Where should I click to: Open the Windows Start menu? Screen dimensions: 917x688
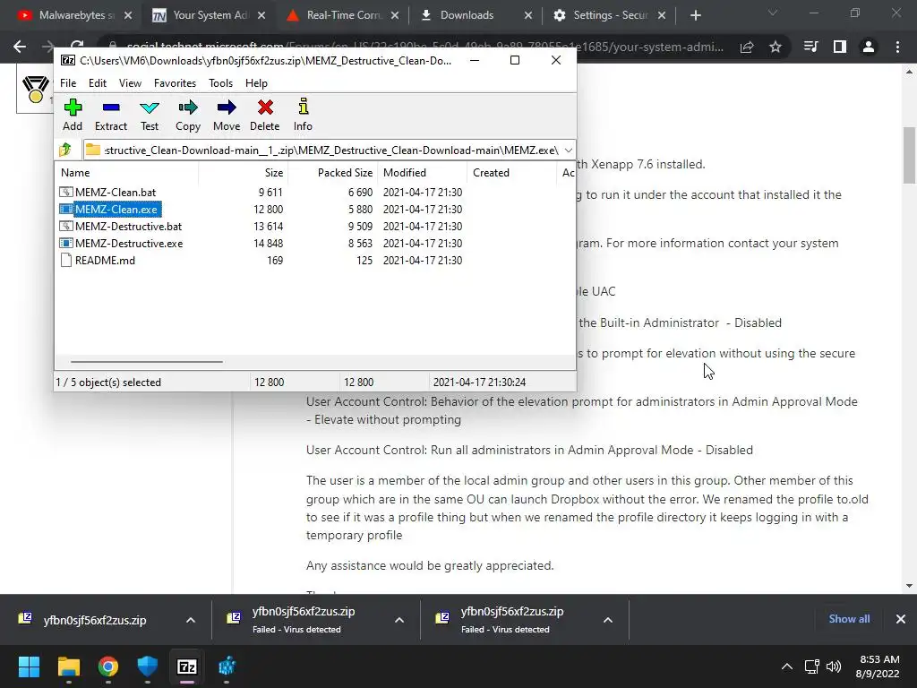tap(29, 666)
